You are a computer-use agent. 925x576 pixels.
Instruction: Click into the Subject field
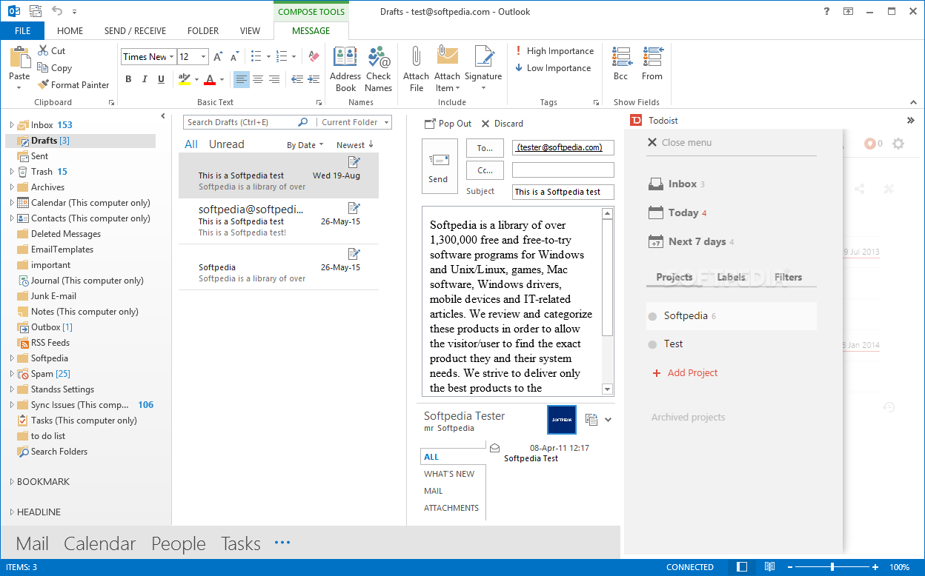(x=563, y=192)
